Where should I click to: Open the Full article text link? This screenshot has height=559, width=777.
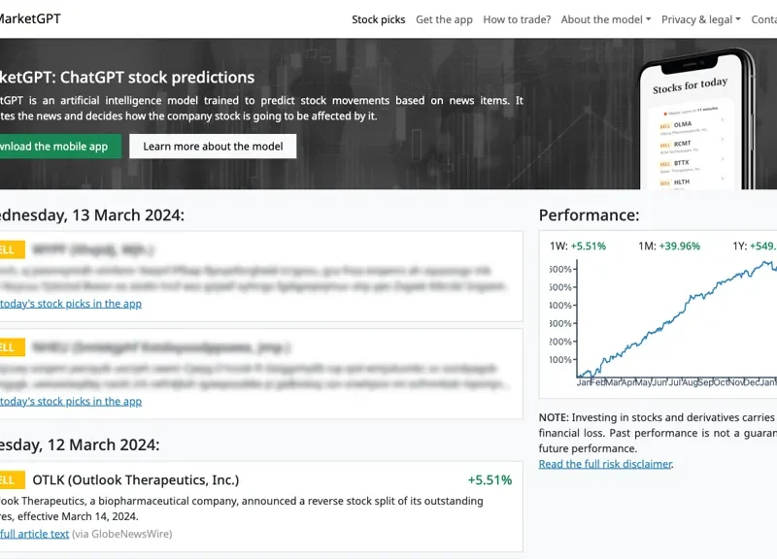click(x=34, y=534)
